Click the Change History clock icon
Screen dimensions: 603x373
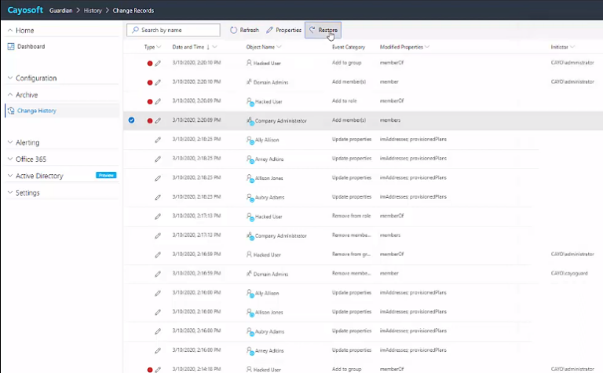tap(11, 112)
